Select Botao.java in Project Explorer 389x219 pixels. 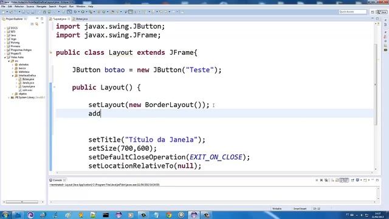pyautogui.click(x=28, y=79)
